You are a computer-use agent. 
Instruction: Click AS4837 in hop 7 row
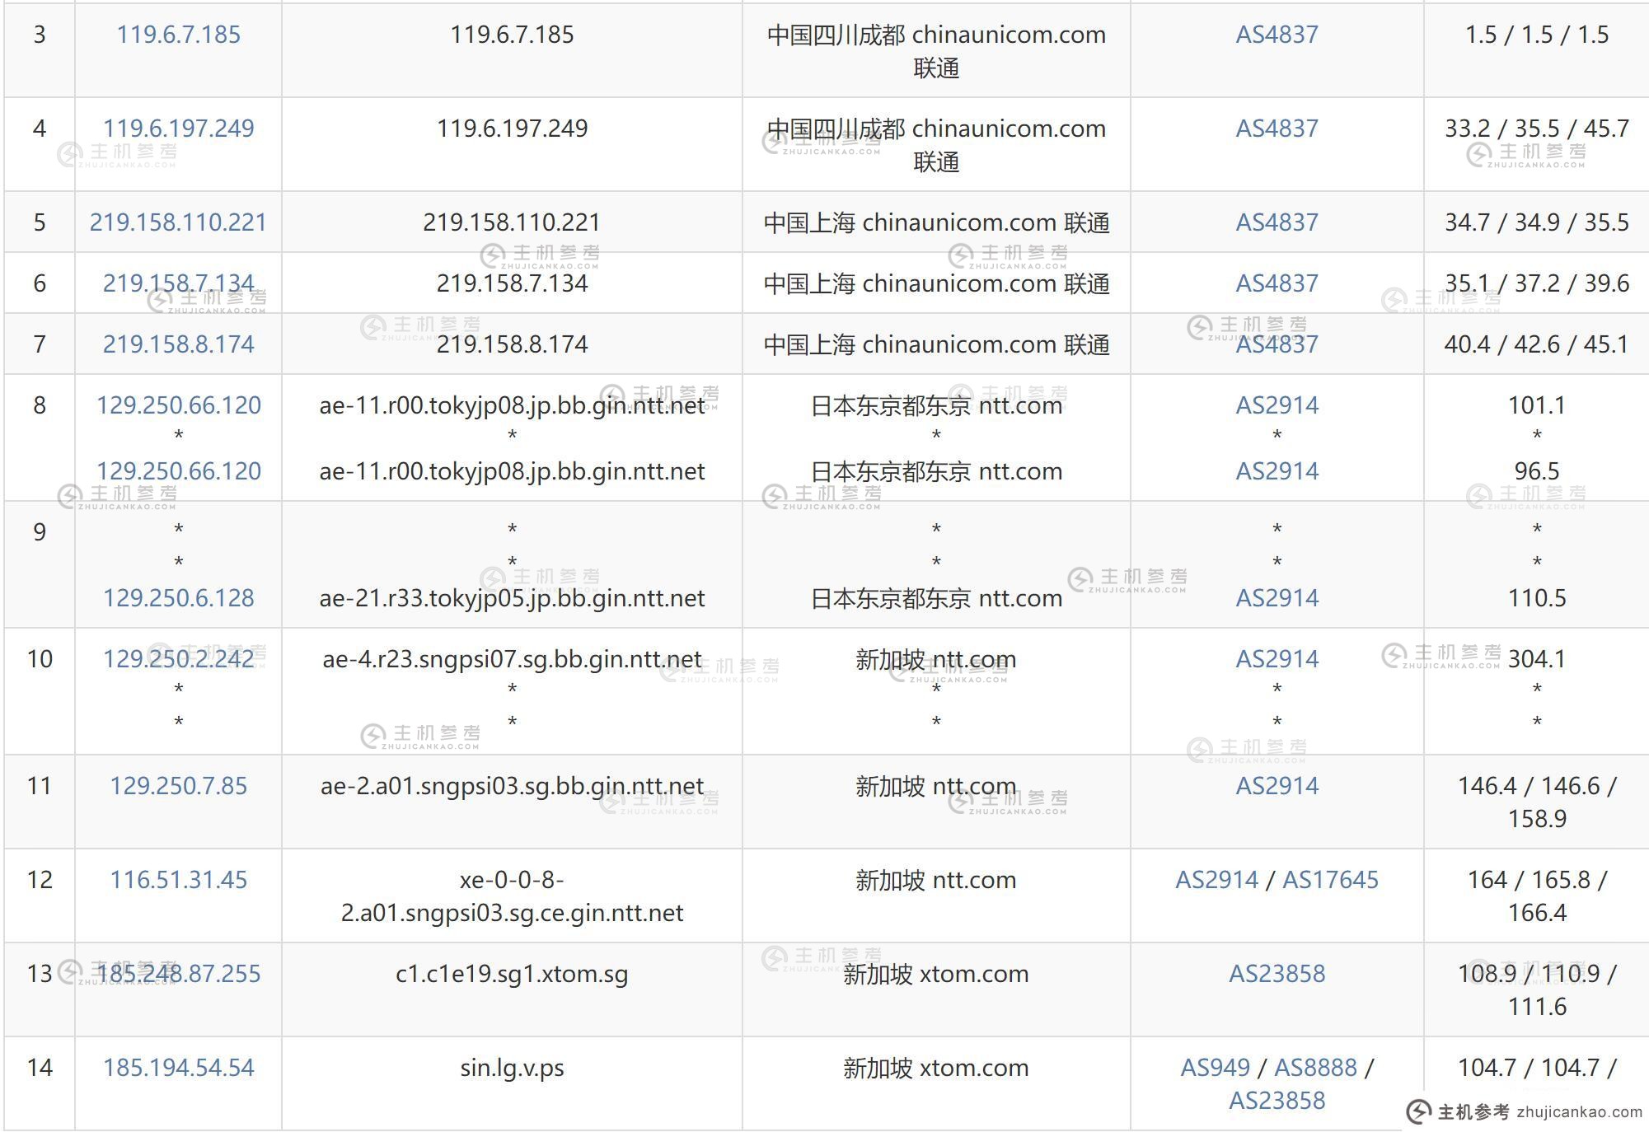(x=1277, y=344)
